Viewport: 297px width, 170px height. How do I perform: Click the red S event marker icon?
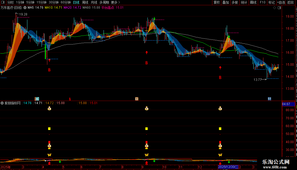(x=70, y=99)
